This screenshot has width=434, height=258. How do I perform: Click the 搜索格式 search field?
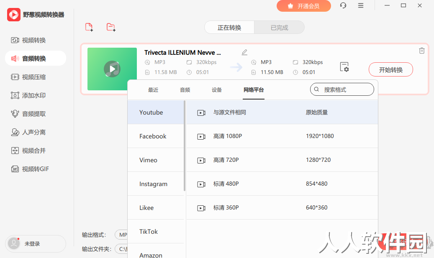(342, 89)
